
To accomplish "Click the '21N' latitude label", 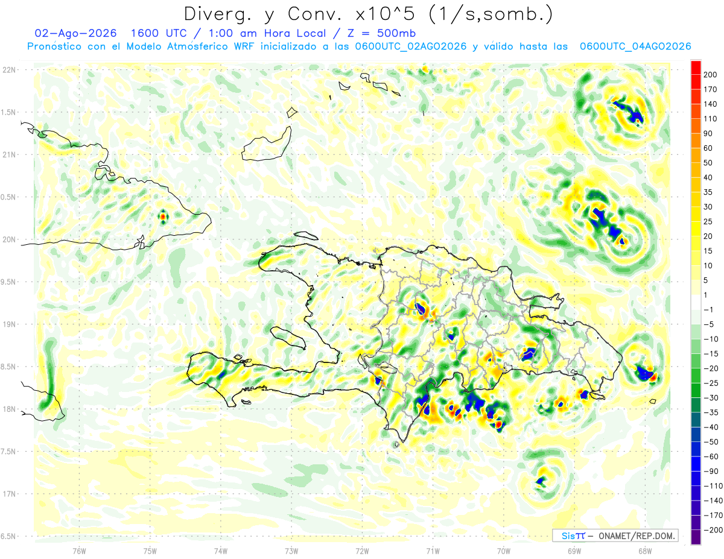I will [x=9, y=154].
